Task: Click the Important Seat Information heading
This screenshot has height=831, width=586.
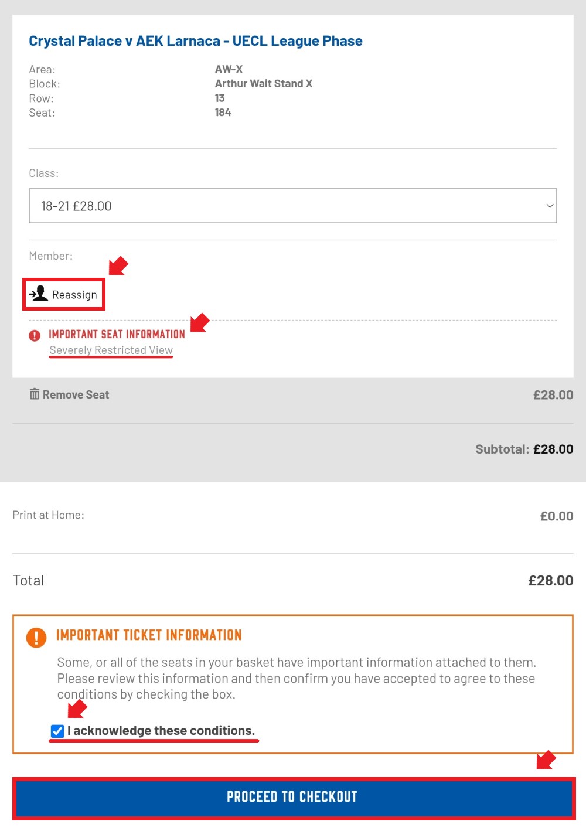Action: pos(117,334)
